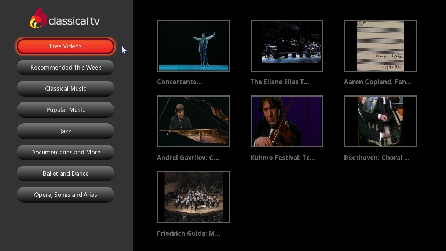Select Beethoven Choral thumbnail
The width and height of the screenshot is (446, 251).
(380, 121)
